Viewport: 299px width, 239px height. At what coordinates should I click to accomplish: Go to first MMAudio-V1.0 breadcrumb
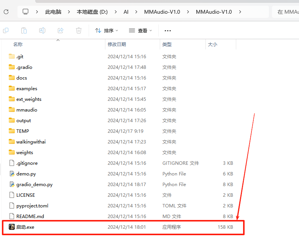coord(162,12)
